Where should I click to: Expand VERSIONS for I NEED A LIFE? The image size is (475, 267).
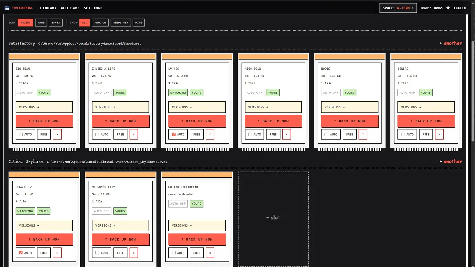(x=121, y=107)
